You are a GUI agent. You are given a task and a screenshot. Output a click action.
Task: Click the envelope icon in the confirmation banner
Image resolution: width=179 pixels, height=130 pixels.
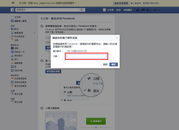(x=13, y=3)
